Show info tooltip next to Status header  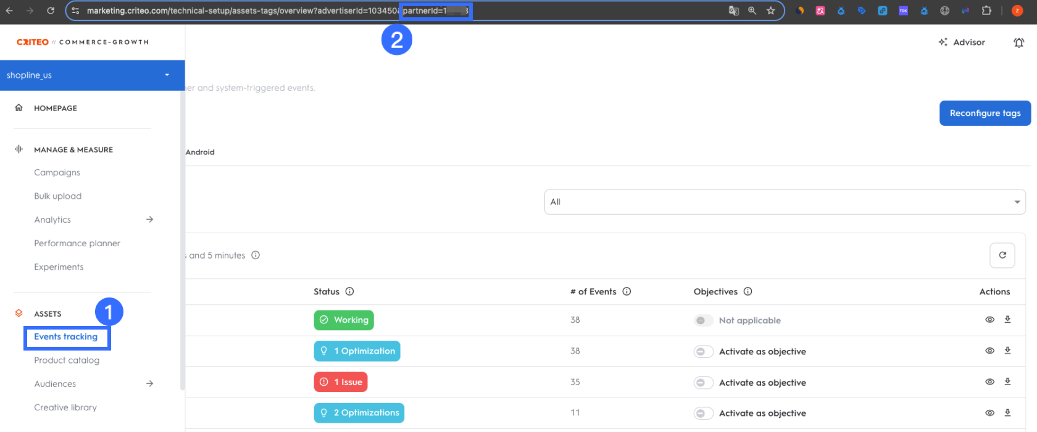[349, 291]
